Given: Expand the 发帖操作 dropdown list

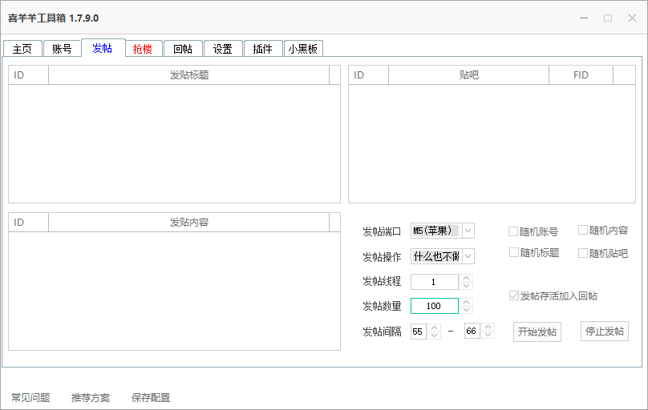Looking at the screenshot, I should [468, 256].
